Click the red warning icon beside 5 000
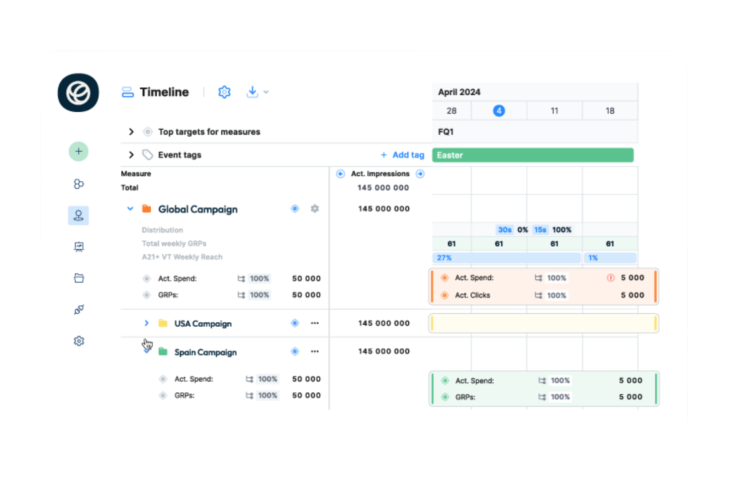 pos(611,278)
